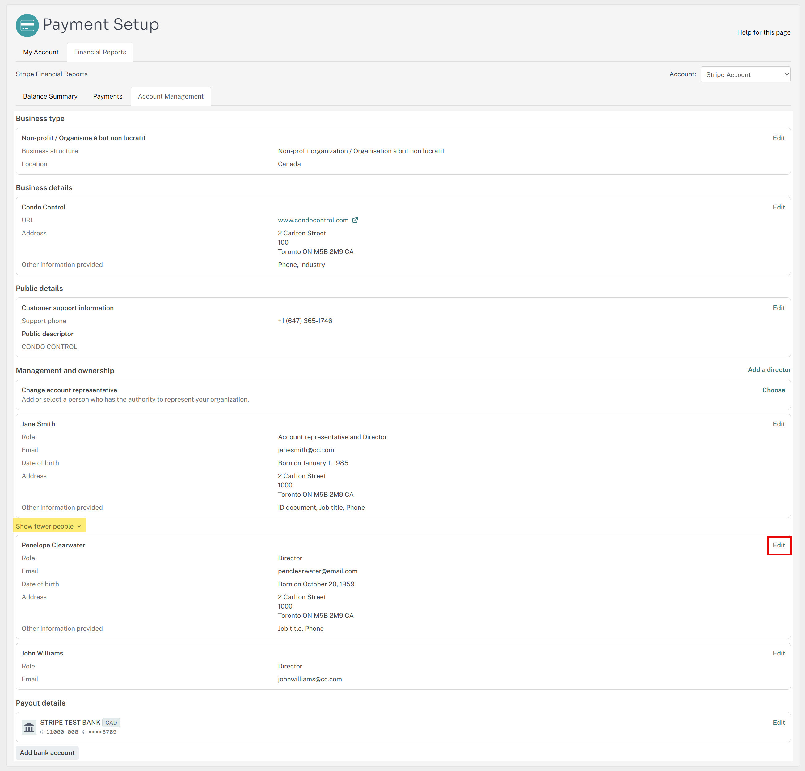This screenshot has width=805, height=771.
Task: Click email penclearwater@email.com
Action: (x=318, y=571)
